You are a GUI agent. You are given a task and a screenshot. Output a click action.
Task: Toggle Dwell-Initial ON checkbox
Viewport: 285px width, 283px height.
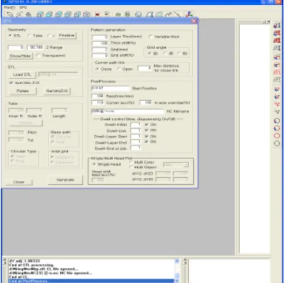click(147, 125)
